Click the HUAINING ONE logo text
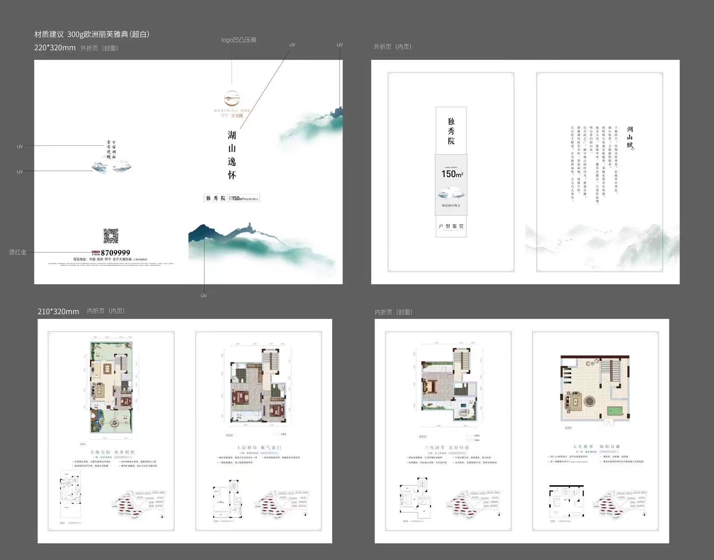 (232, 111)
